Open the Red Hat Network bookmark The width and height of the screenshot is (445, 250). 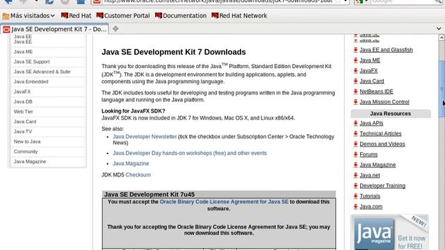[239, 15]
